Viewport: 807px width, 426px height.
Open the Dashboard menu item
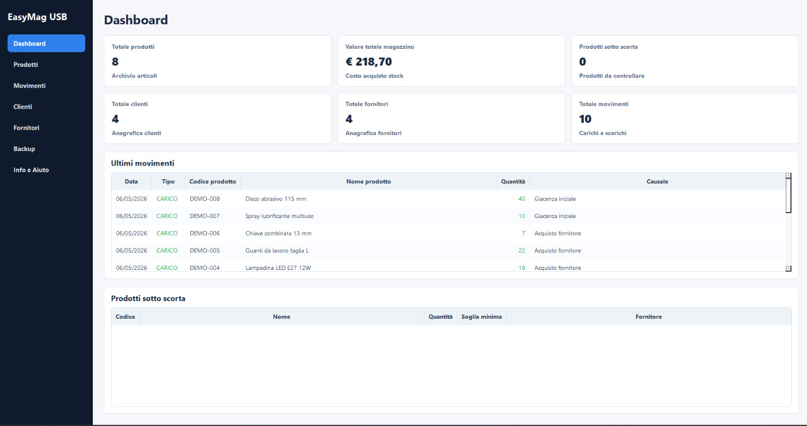click(x=46, y=43)
